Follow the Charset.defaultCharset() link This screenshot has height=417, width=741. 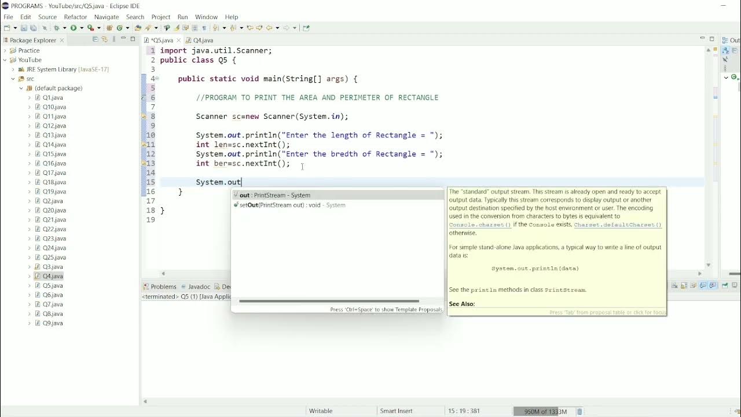(618, 225)
